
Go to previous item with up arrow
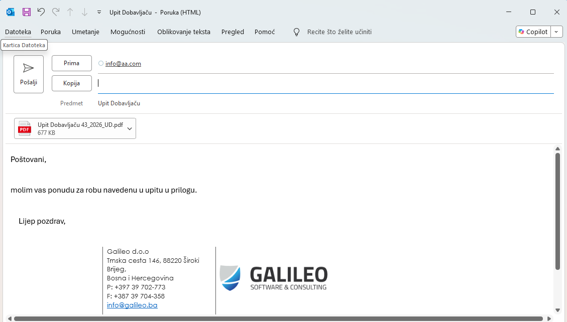(70, 12)
